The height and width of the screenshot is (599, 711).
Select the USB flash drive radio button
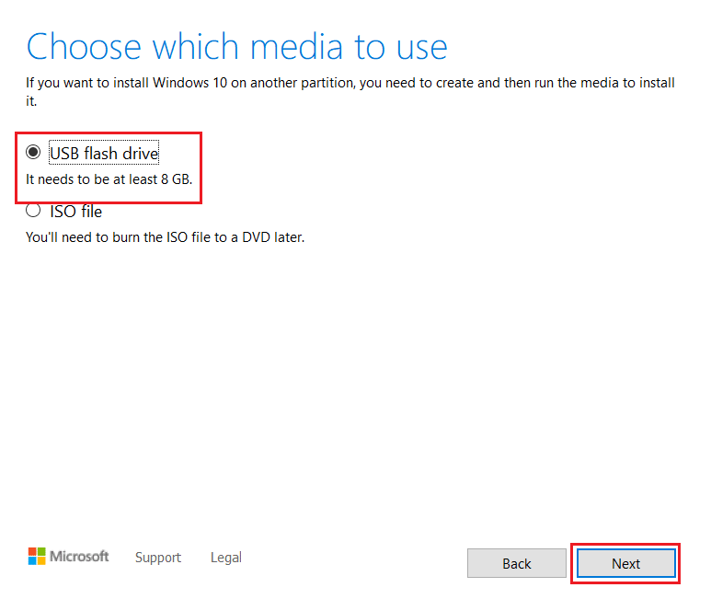tap(33, 152)
